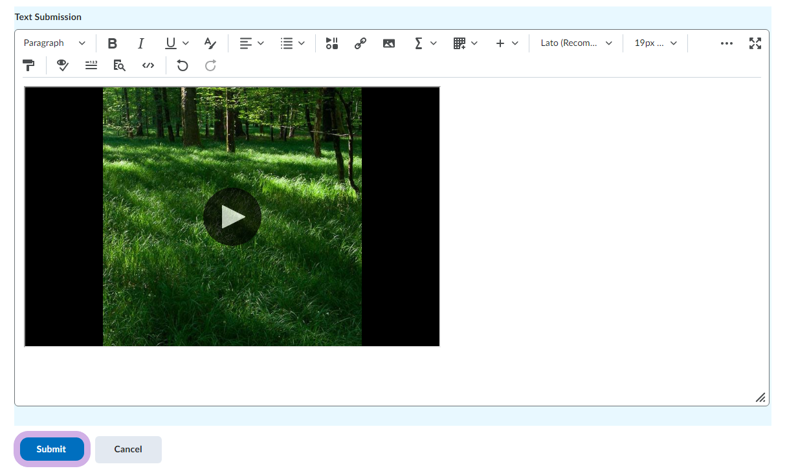Select the Format Painter tool
787x473 pixels.
tap(29, 65)
